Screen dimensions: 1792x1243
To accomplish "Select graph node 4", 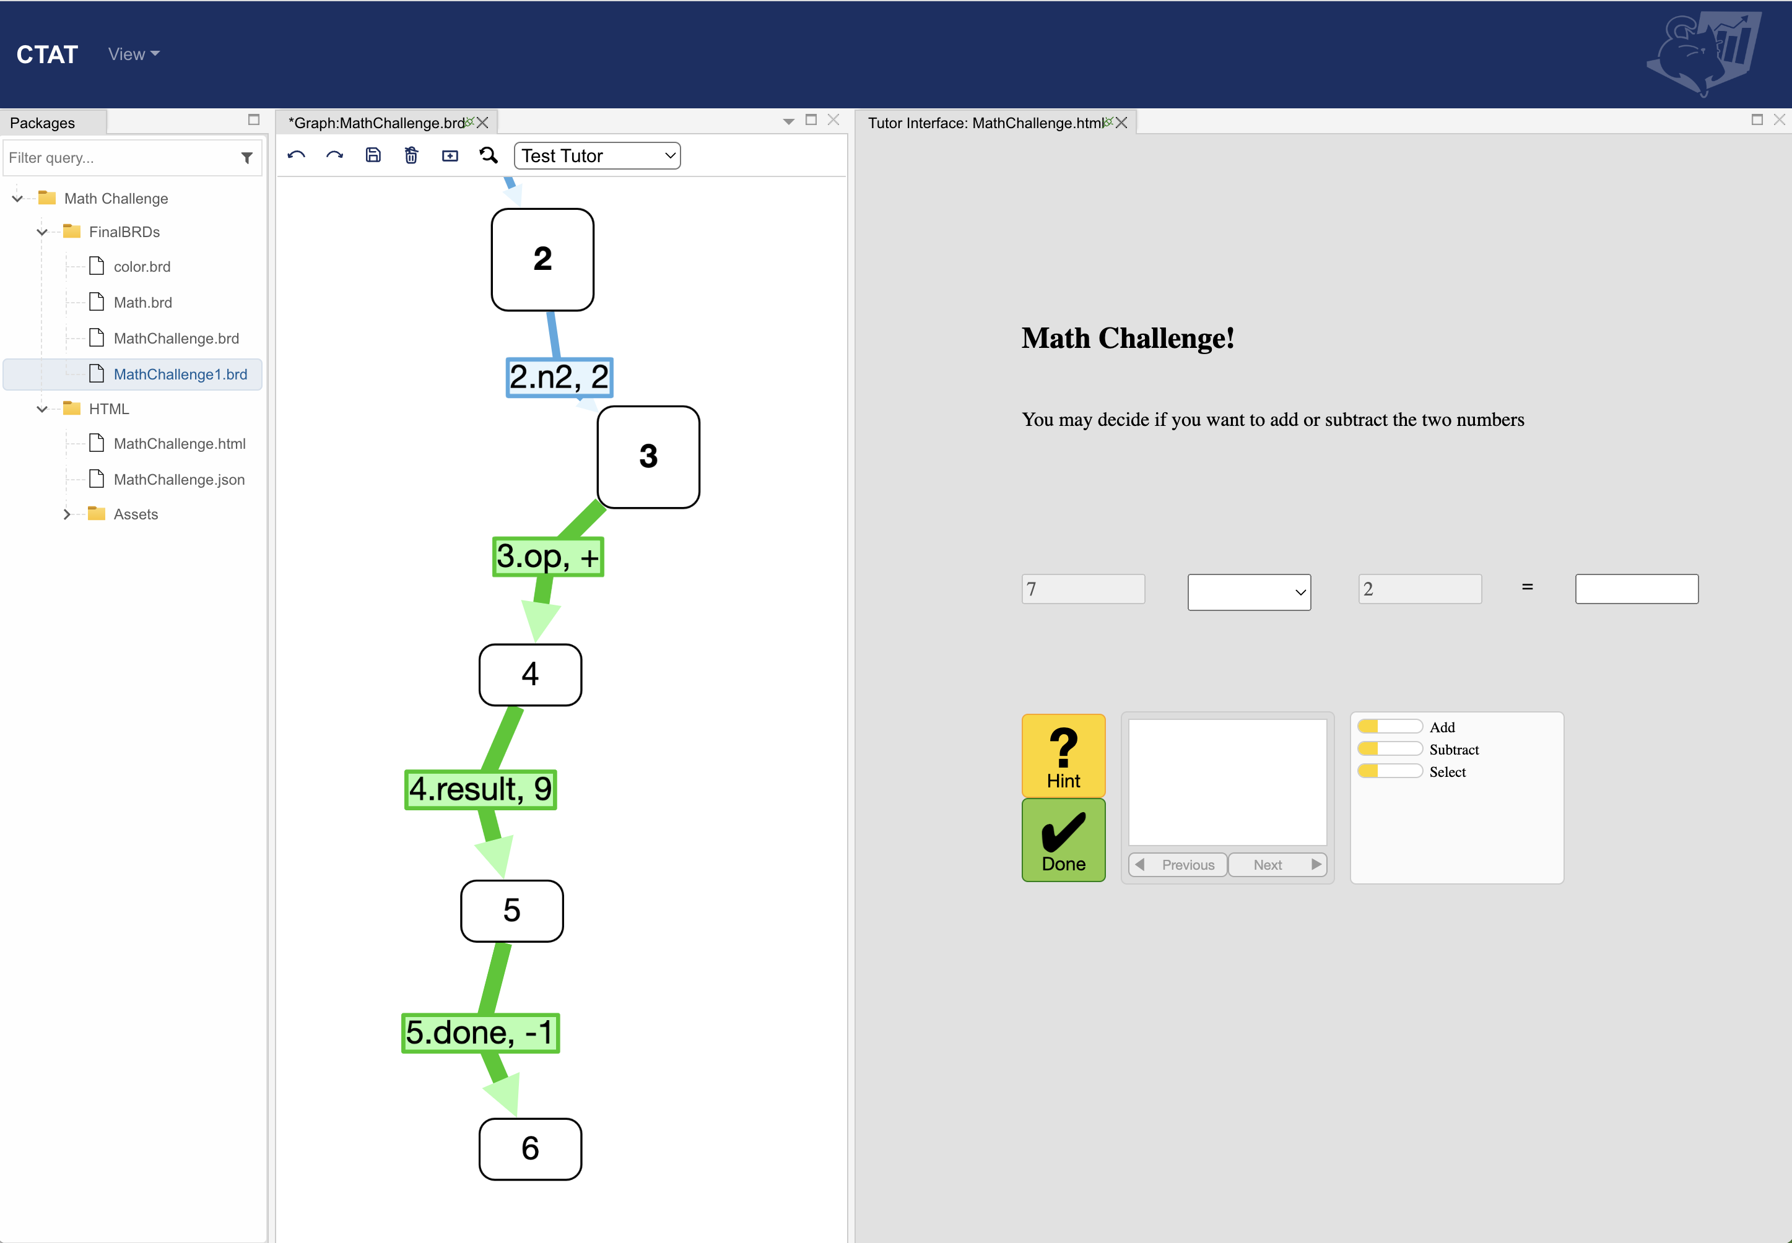I will pyautogui.click(x=530, y=675).
